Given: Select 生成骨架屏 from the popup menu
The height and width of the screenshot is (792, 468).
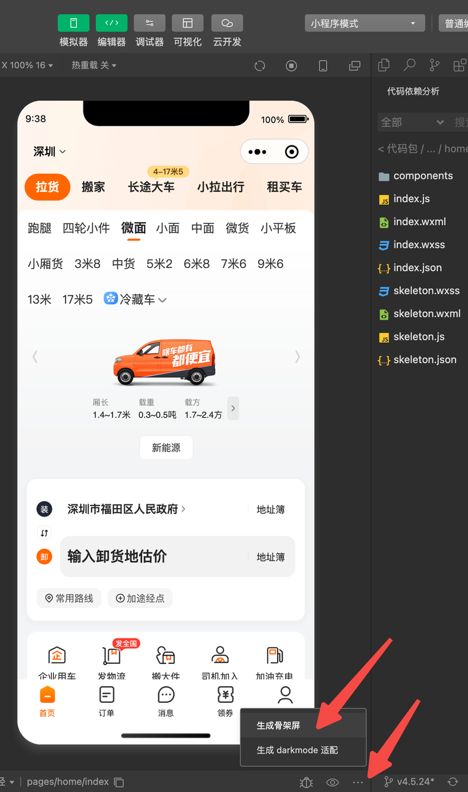Looking at the screenshot, I should click(x=303, y=725).
